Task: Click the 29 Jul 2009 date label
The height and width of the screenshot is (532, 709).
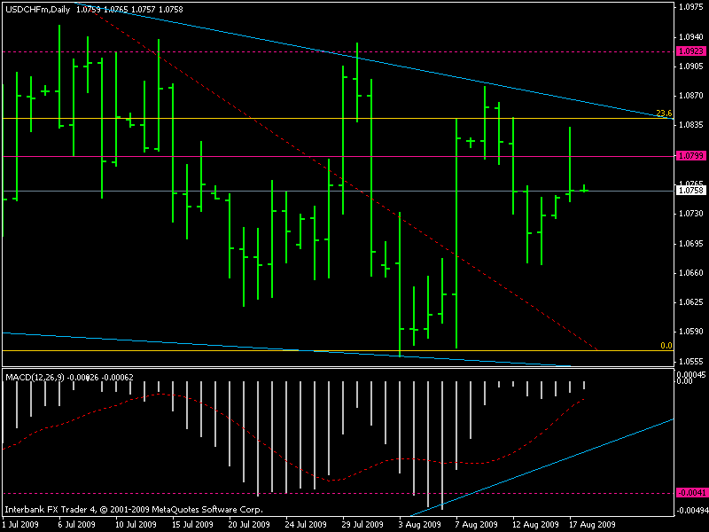Action: tap(363, 524)
